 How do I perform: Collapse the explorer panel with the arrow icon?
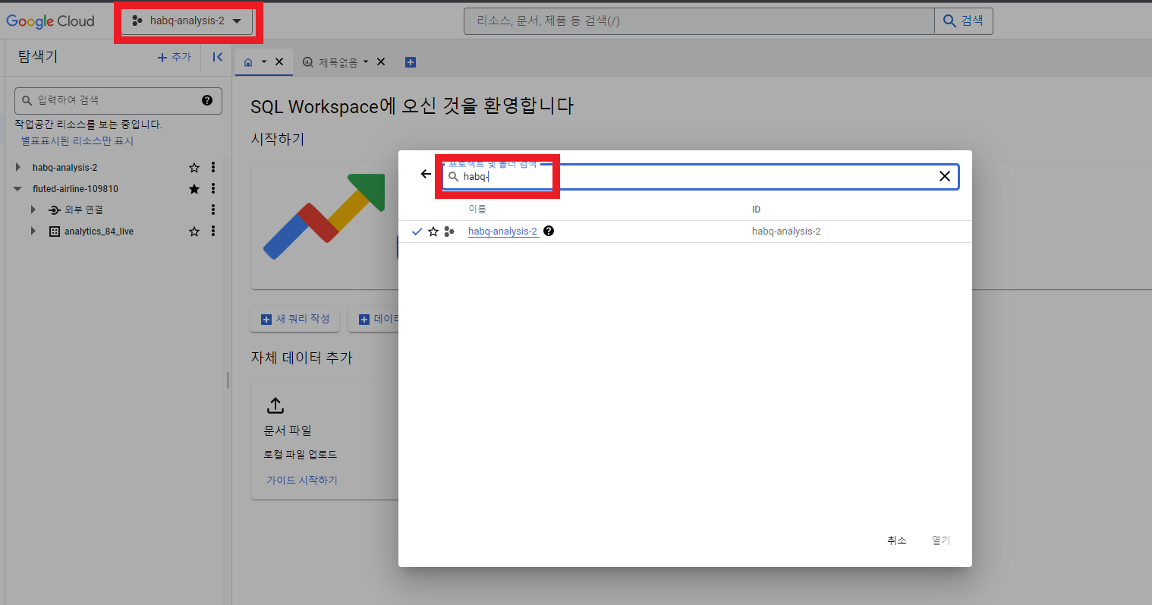(x=218, y=57)
